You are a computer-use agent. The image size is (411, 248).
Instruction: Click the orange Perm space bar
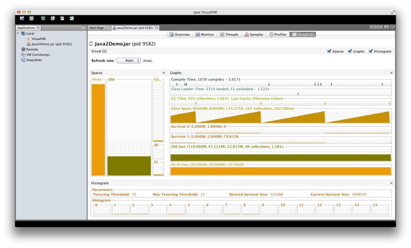click(98, 130)
